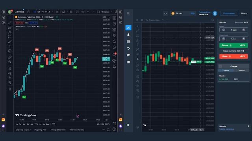Expand the asset list chevron on broker platform
Viewport: 252px width, 141px height.
165,13
